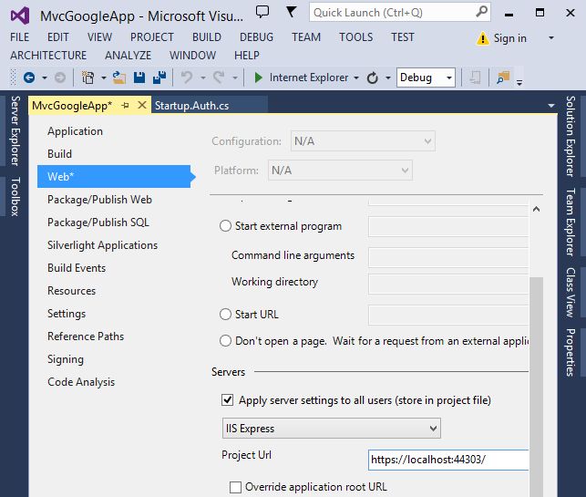Click the vertical scrollbar thumb
586x497 pixels.
536,387
